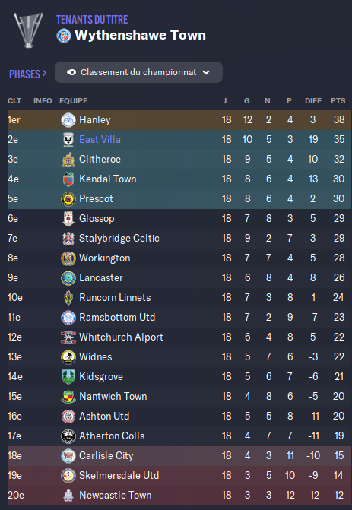Image resolution: width=352 pixels, height=510 pixels.
Task: Select the Stalybridge Celtic team name
Action: coord(119,239)
